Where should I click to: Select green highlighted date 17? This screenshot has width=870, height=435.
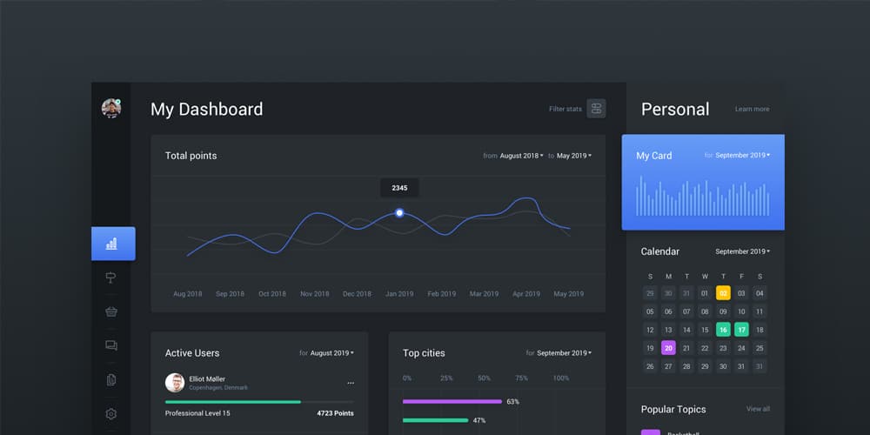click(x=741, y=330)
